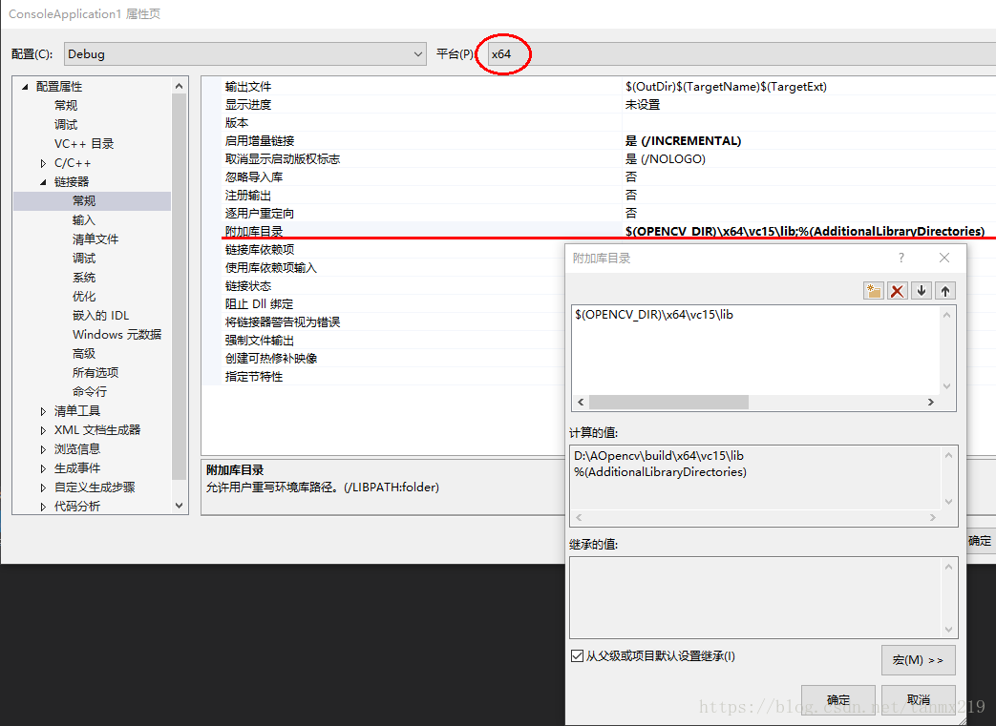This screenshot has width=996, height=726.
Task: Click the $(OutDir)$(TargetName)$(TargetExt) value
Action: [x=726, y=86]
